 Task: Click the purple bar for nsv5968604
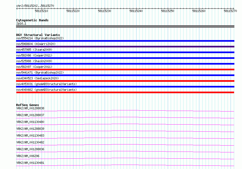125,47
